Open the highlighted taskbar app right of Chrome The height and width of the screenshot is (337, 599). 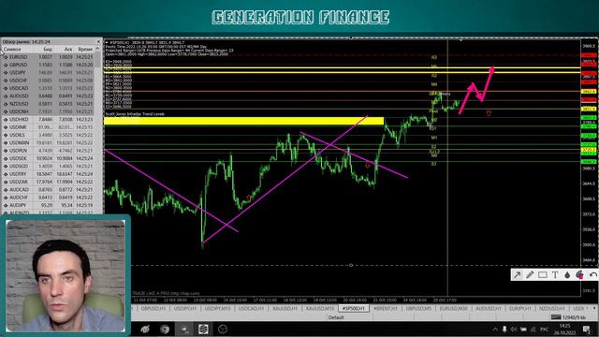click(x=184, y=329)
